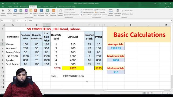Screen dimensions: 173x97
Task: Click the quick access print preview icon
Action: (x=14, y=4)
